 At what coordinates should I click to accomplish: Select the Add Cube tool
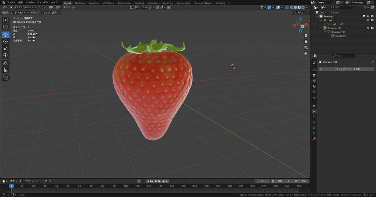(x=6, y=78)
